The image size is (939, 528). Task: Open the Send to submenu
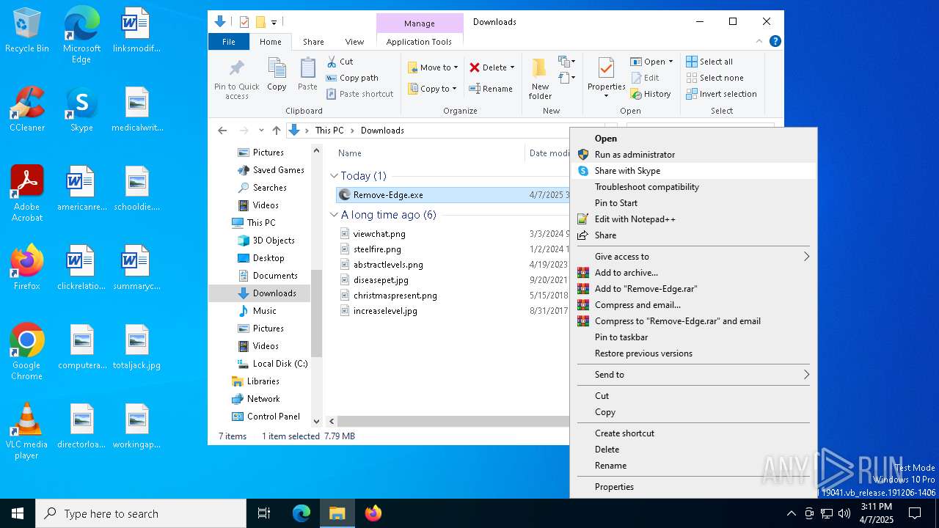click(693, 375)
